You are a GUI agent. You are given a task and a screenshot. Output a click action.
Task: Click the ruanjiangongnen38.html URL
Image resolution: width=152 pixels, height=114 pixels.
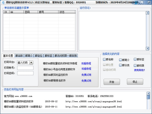click(94, 101)
